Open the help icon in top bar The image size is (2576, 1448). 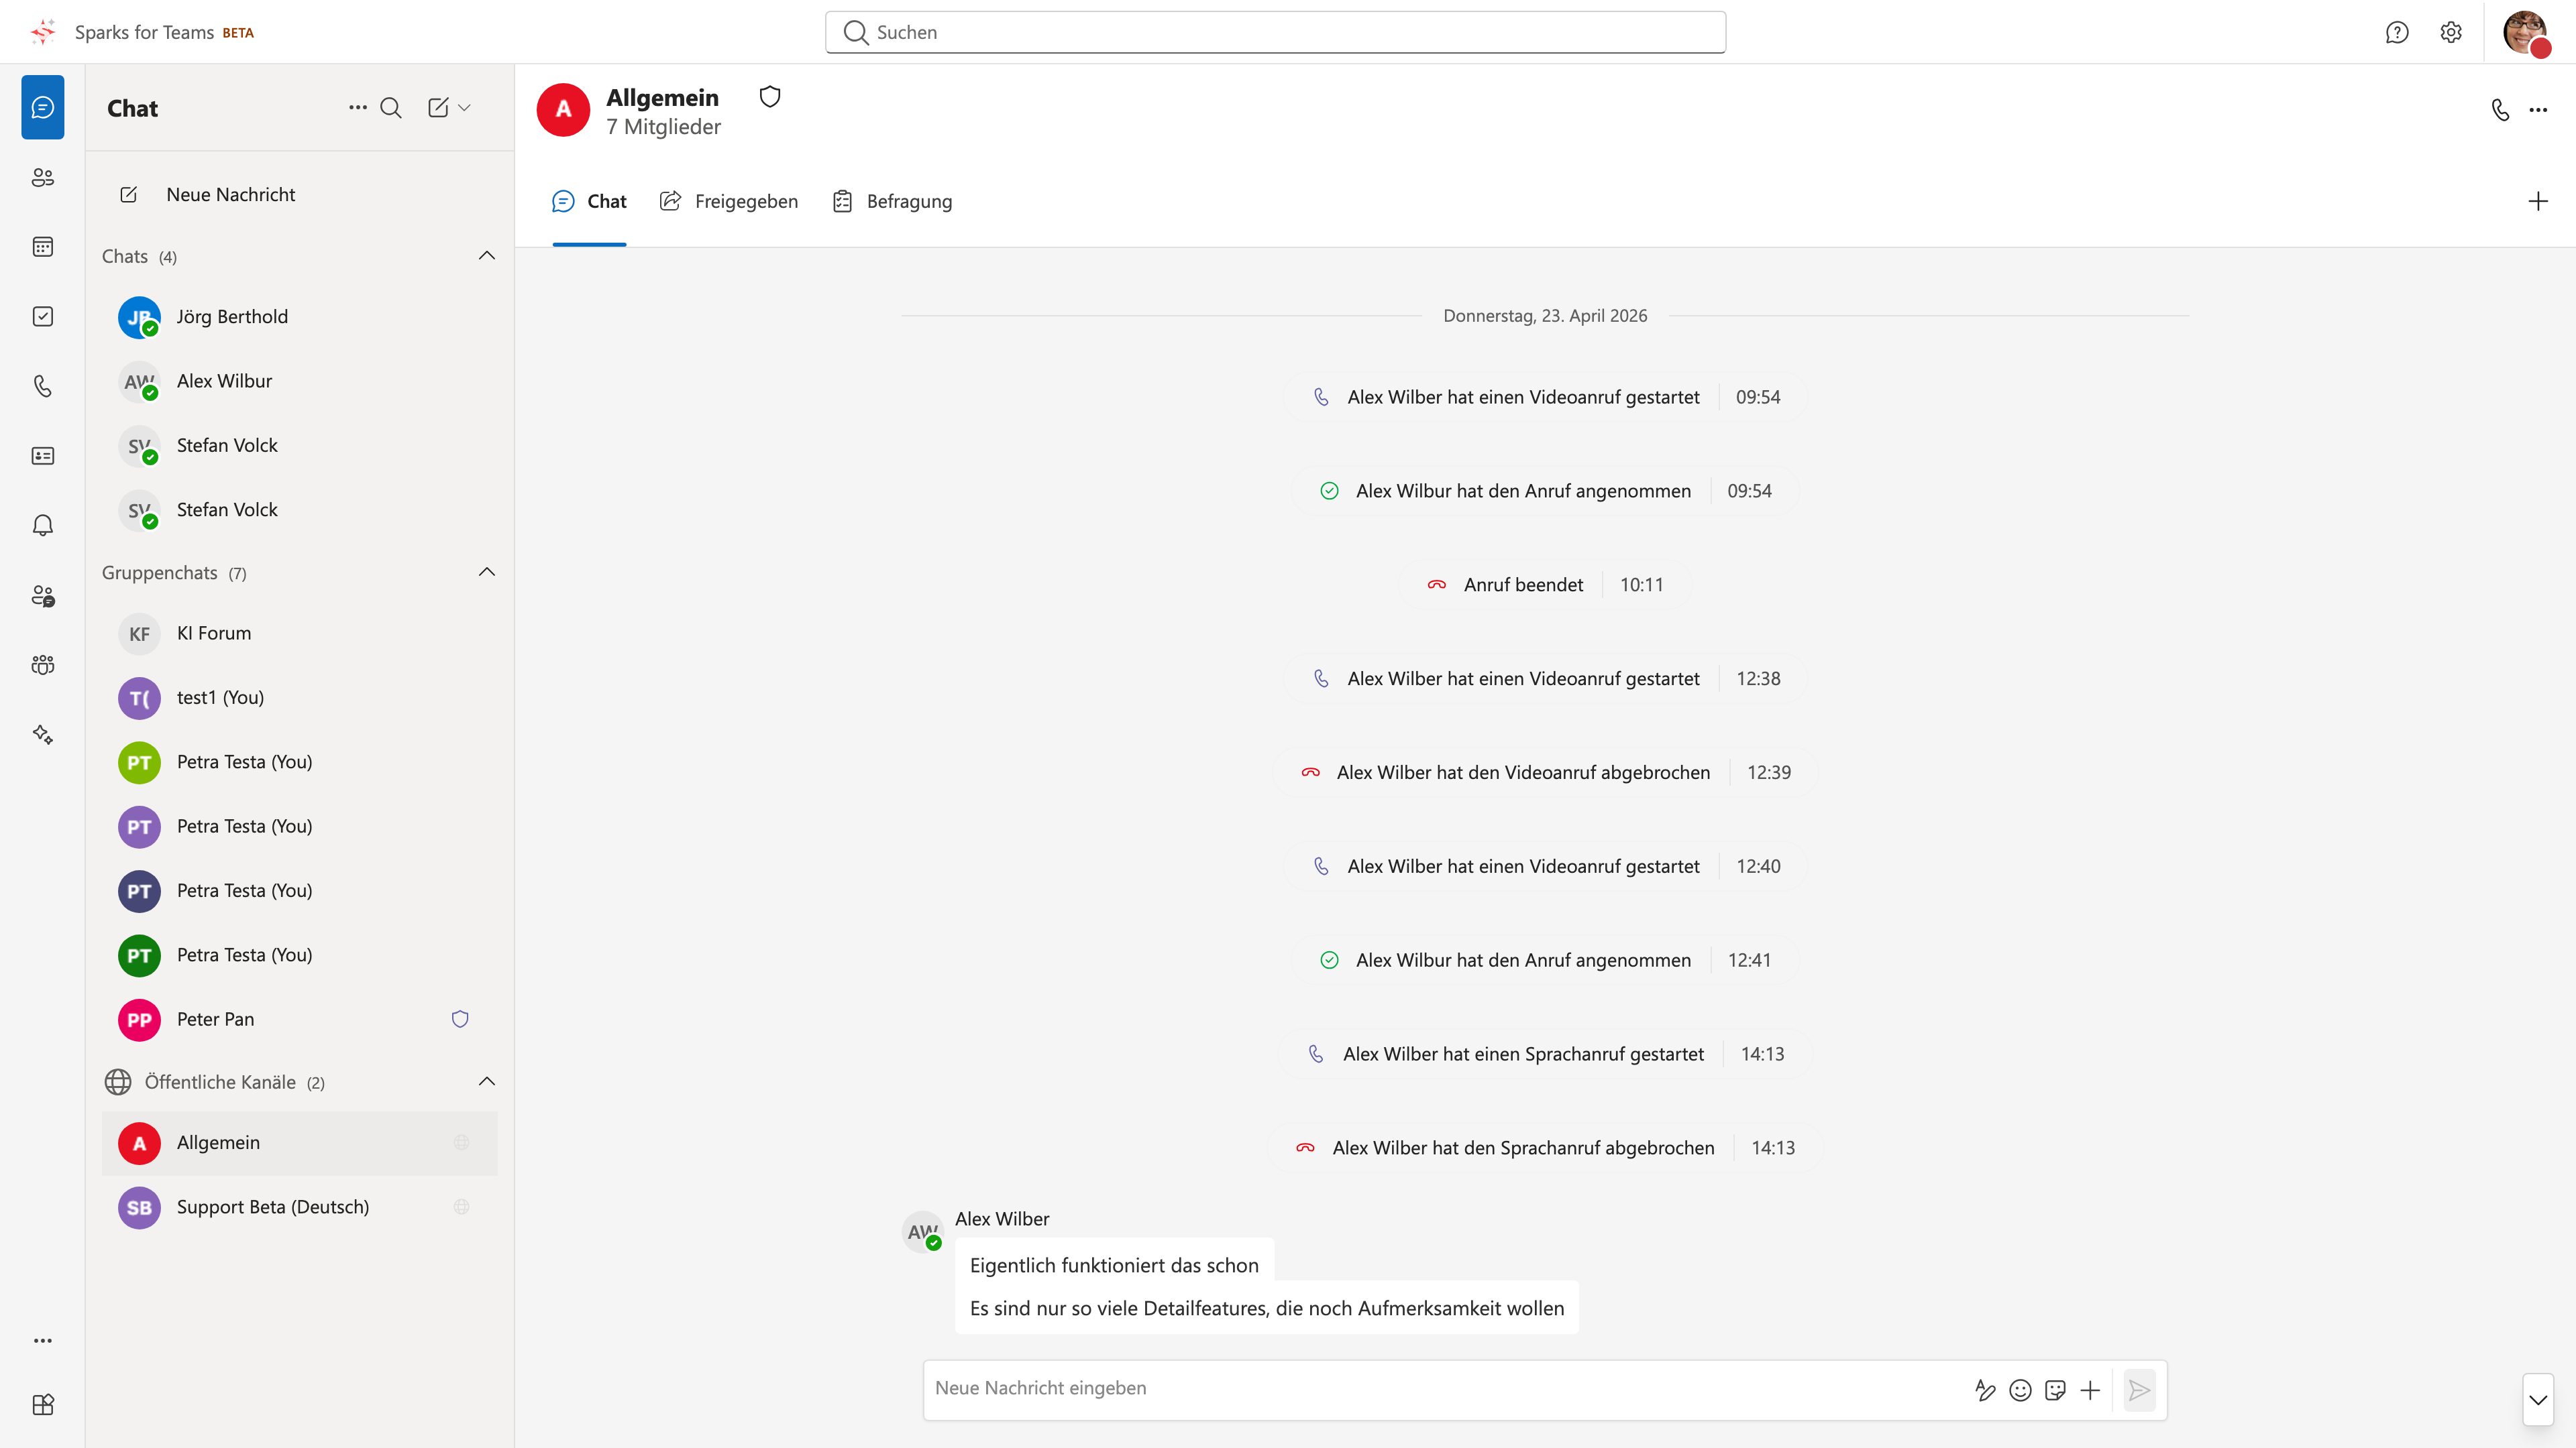2397,32
